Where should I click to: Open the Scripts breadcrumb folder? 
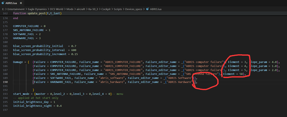pos(118,9)
